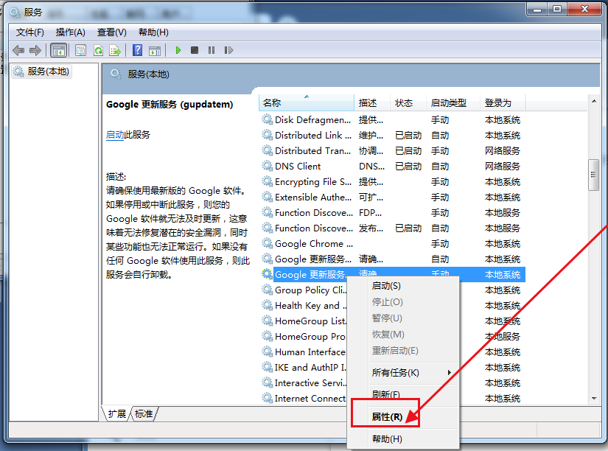
Task: Switch to the 标准 tab
Action: [x=144, y=414]
